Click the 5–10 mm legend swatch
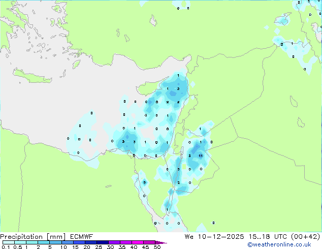The image size is (322, 249). 55,242
